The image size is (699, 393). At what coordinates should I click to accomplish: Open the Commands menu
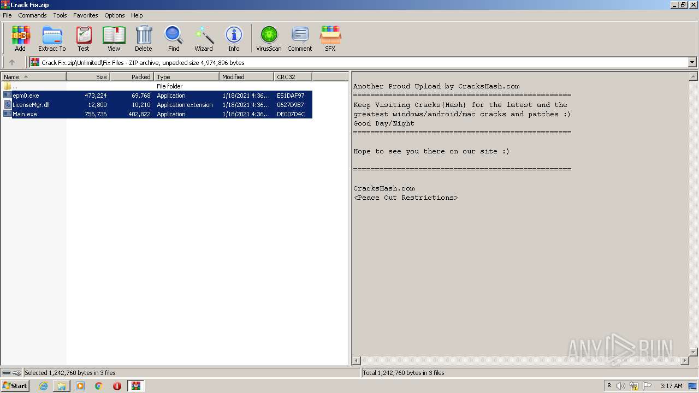click(x=32, y=15)
